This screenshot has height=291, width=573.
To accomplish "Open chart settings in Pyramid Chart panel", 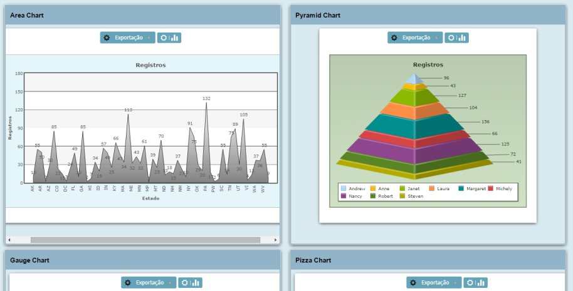I will point(456,38).
